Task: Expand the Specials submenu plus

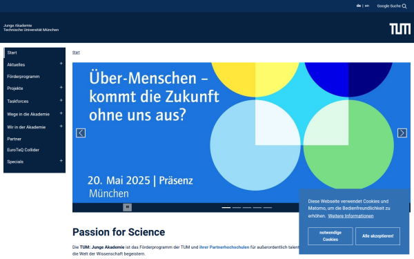Action: (x=61, y=161)
